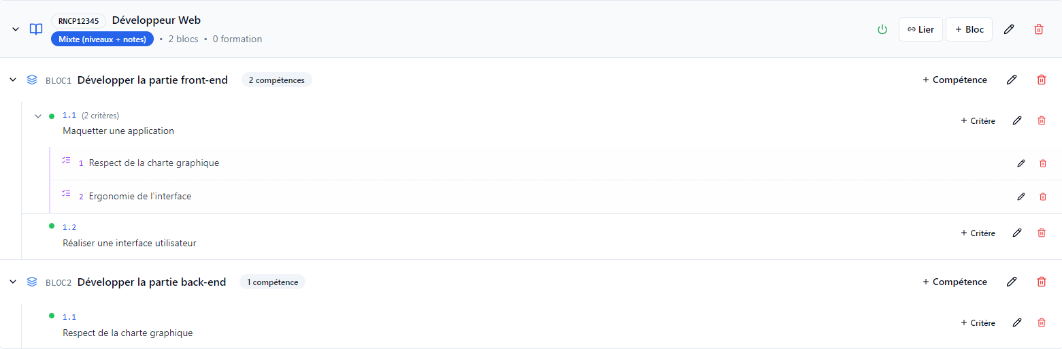Click the pencil icon for Maquetter une application

[1017, 120]
